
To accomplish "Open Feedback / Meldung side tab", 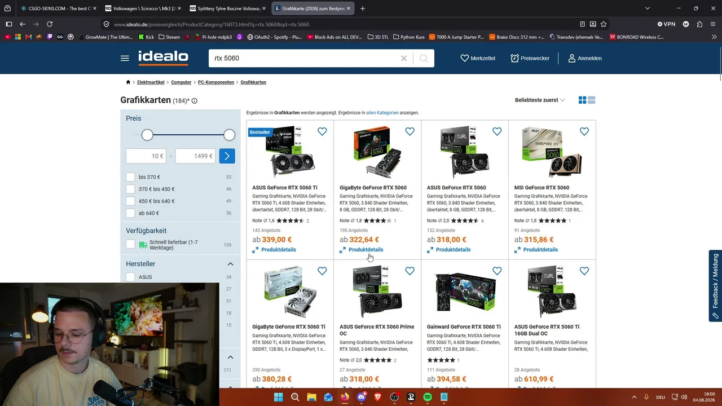I will tap(715, 286).
